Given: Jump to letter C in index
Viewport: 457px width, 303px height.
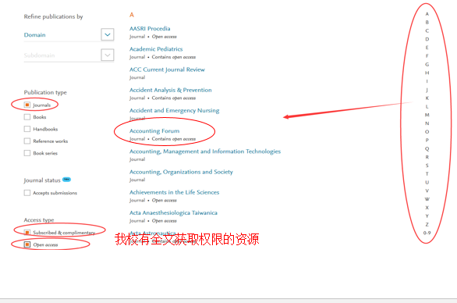Looking at the screenshot, I should click(427, 30).
